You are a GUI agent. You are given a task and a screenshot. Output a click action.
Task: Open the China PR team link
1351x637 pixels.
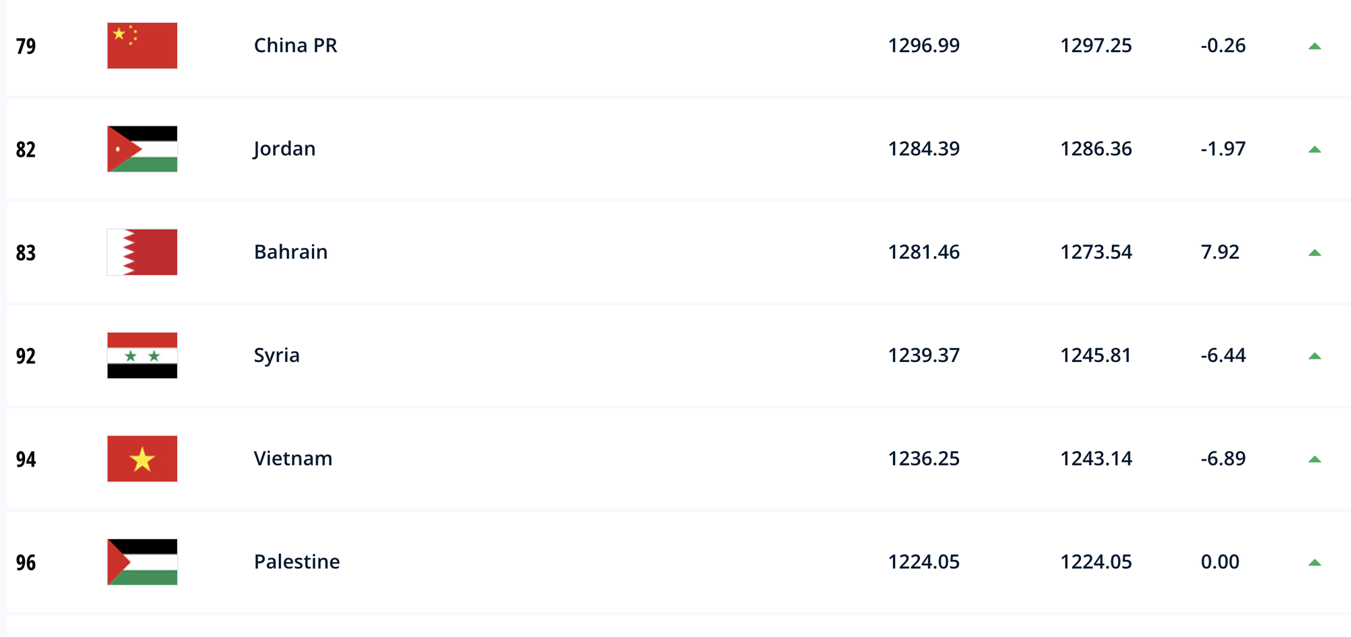295,45
